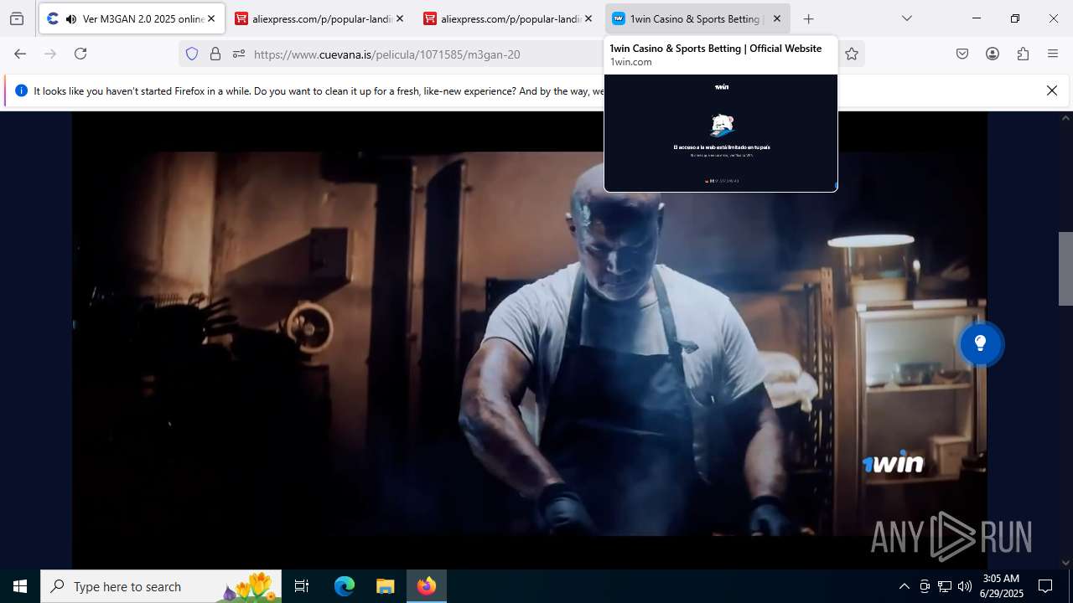Click the Firefox taskbar icon
This screenshot has height=603, width=1073.
pos(427,586)
